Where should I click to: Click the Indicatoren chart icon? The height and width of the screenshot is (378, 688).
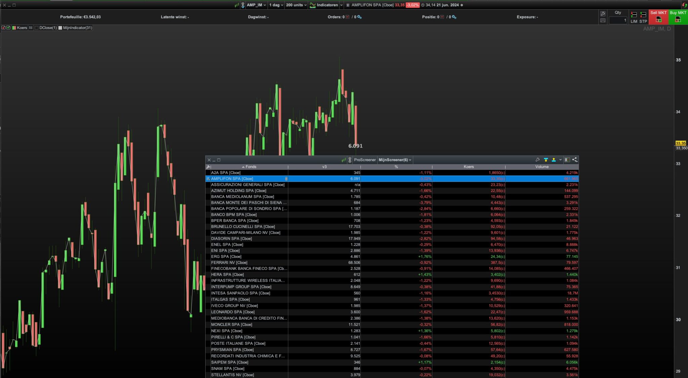313,5
